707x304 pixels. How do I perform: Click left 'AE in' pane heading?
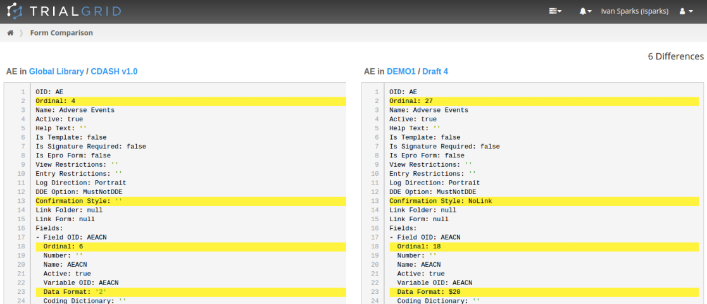[16, 71]
